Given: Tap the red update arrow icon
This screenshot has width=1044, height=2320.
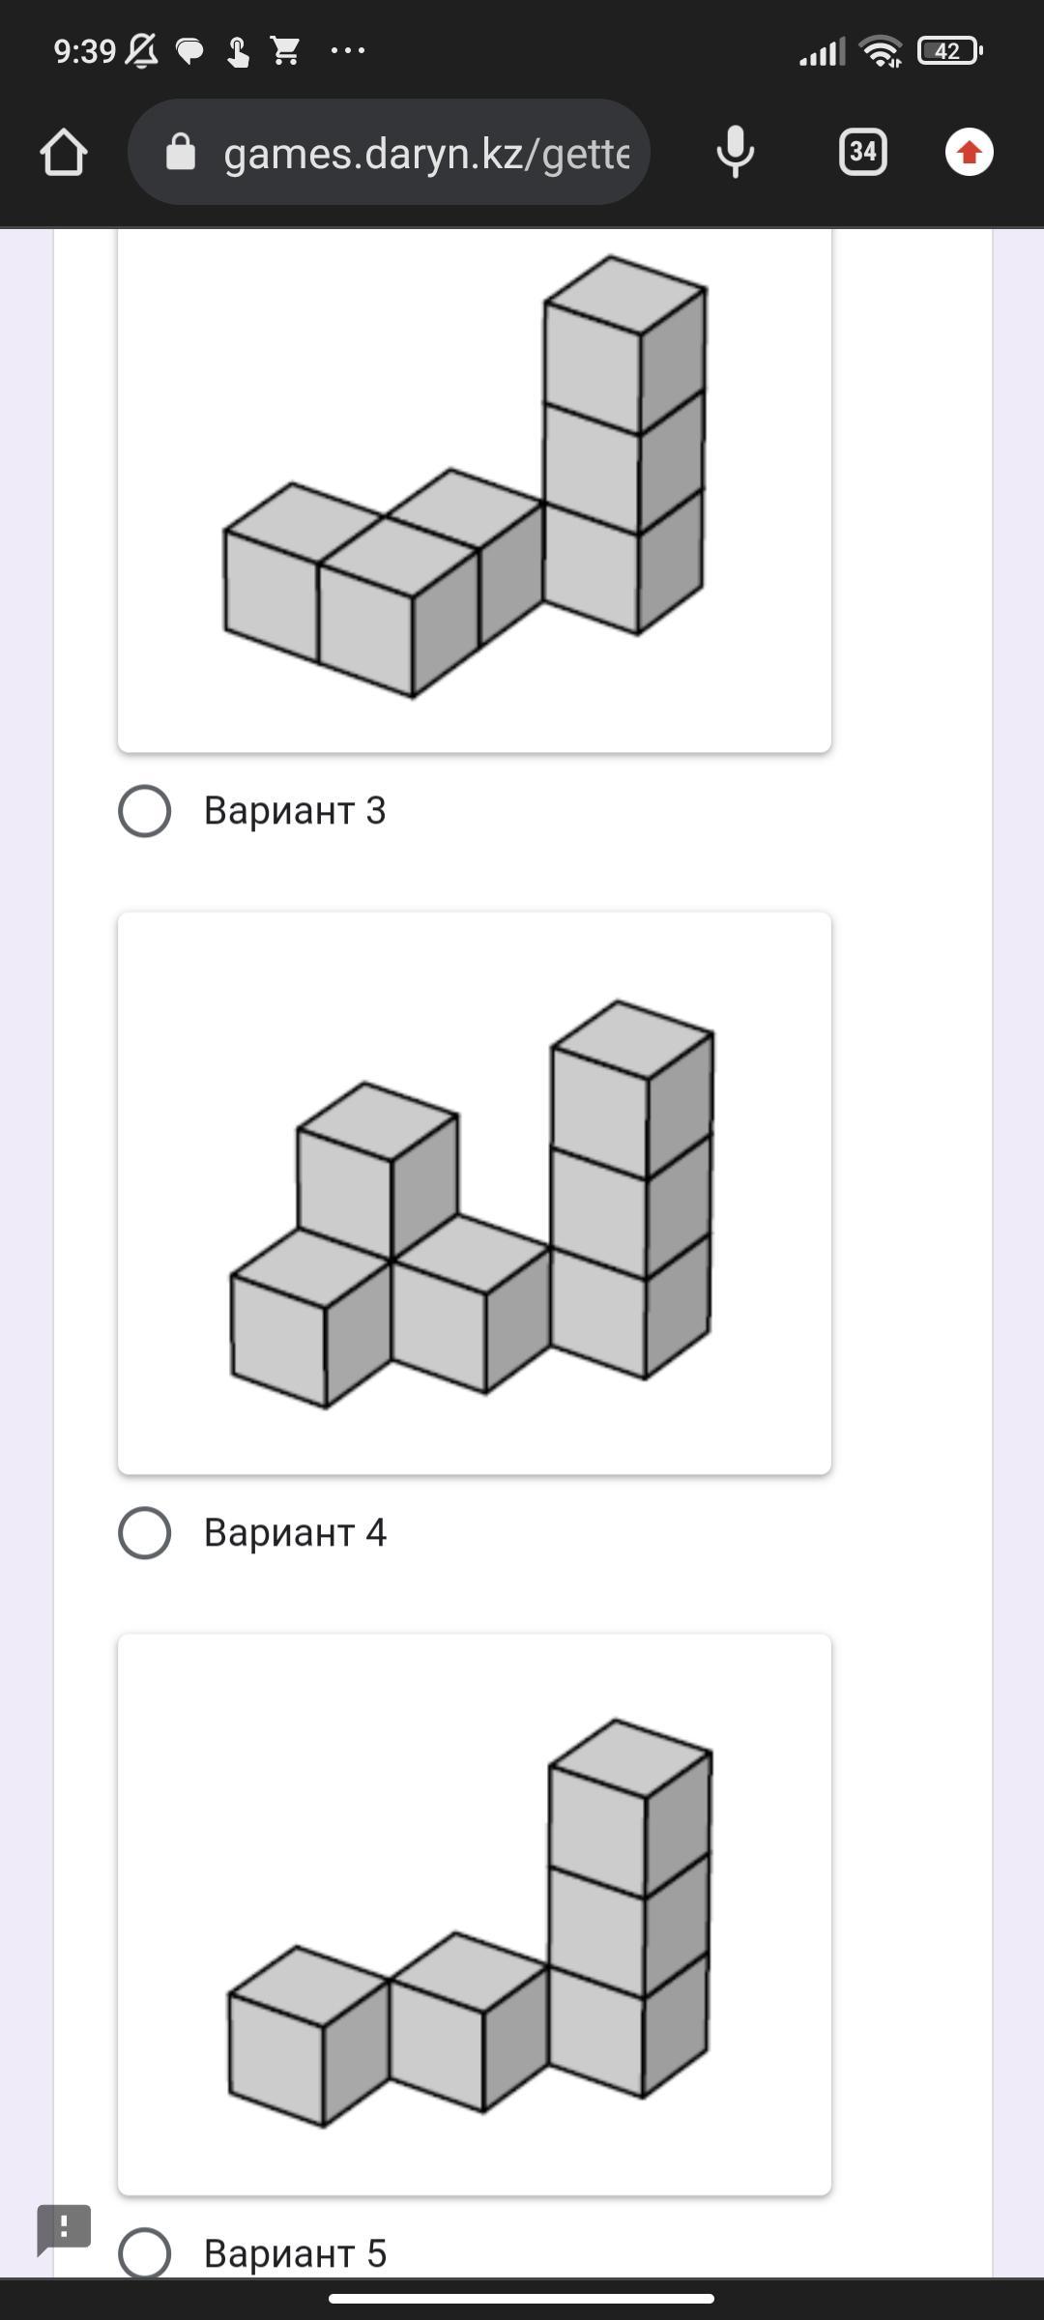Looking at the screenshot, I should [x=970, y=152].
